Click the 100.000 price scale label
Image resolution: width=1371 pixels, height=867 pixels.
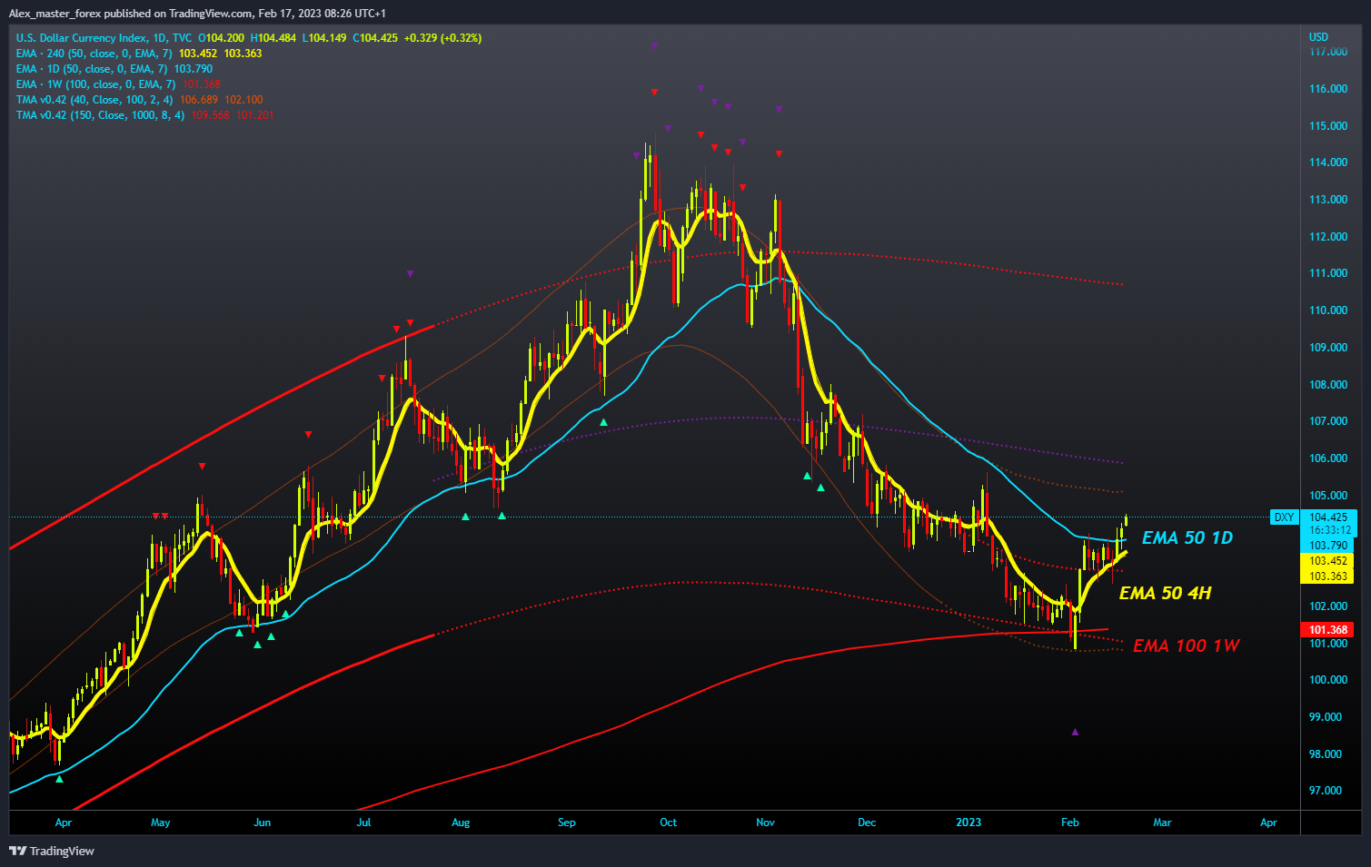[x=1328, y=680]
